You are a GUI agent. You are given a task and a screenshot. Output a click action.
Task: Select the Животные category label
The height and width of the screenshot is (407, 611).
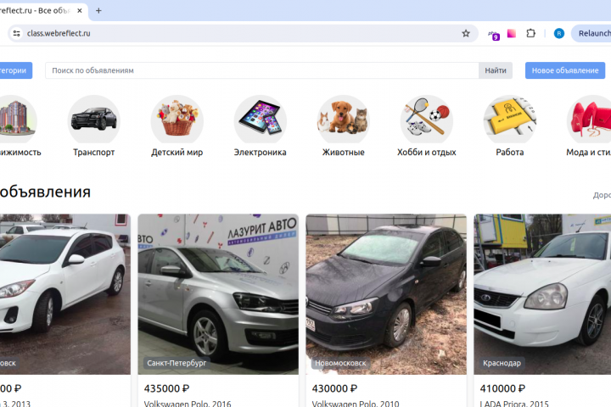coord(344,153)
